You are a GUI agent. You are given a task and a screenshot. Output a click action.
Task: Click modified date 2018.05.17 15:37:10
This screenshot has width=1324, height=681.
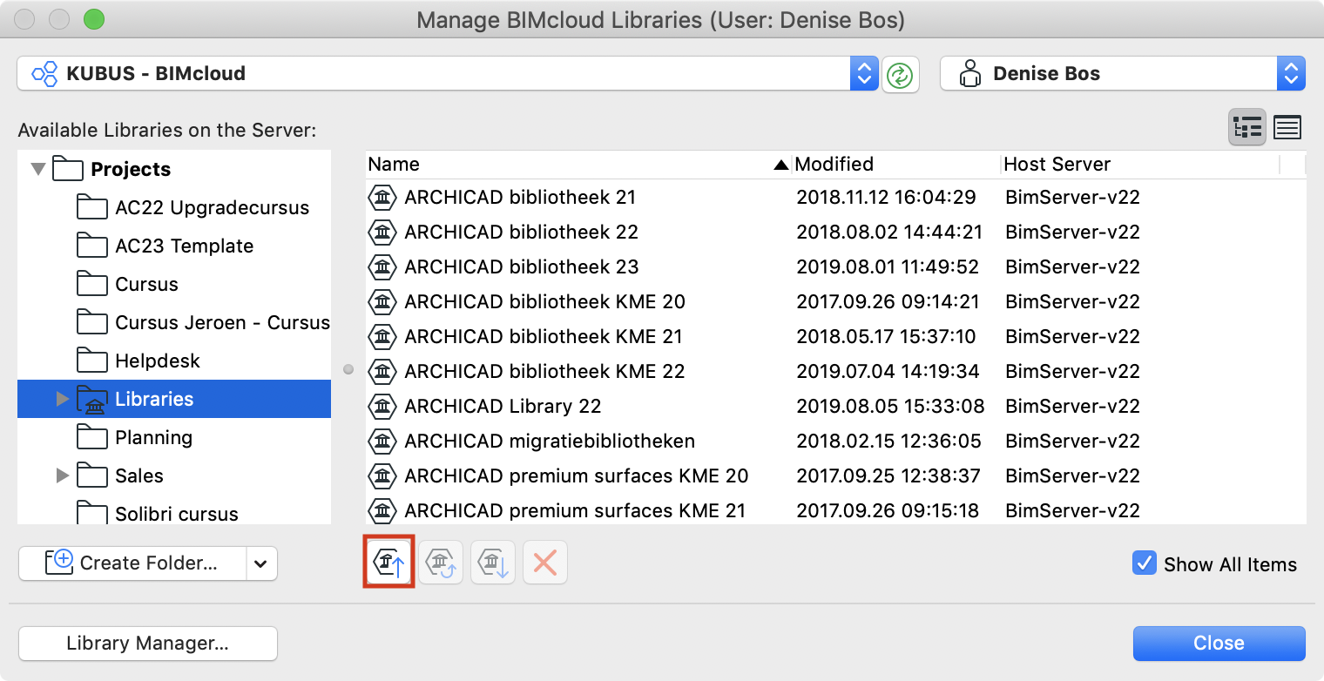point(886,337)
